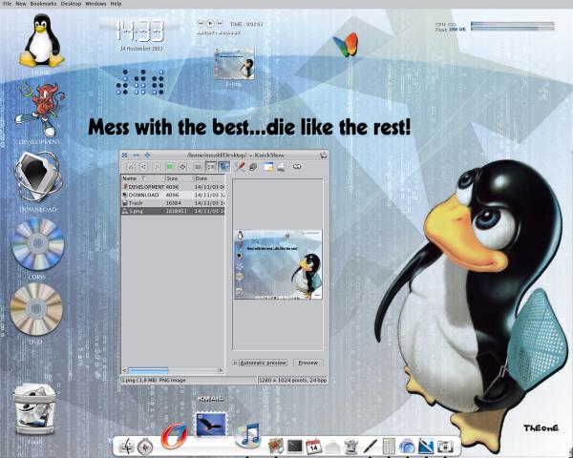Select the Trash row in file list
Screen dimensions: 573x458
pos(173,202)
